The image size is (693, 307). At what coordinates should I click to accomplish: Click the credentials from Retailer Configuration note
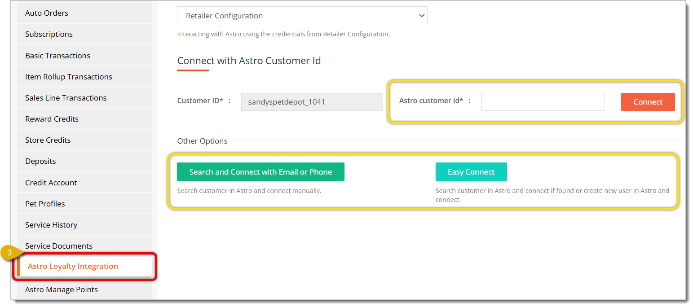pyautogui.click(x=283, y=34)
